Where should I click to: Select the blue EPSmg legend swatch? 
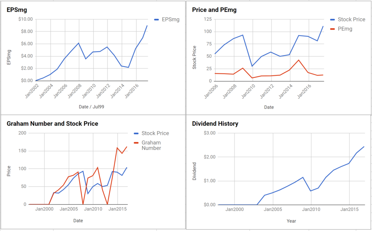pyautogui.click(x=157, y=20)
